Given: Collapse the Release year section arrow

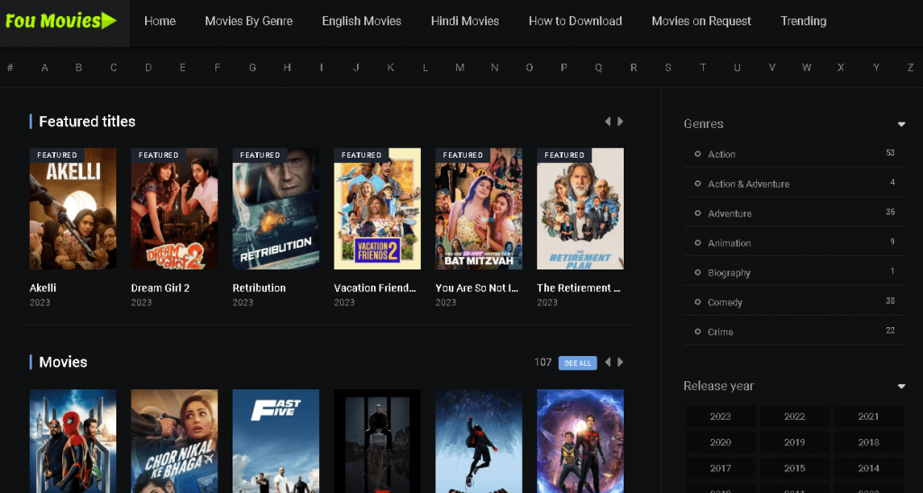Looking at the screenshot, I should pos(901,387).
